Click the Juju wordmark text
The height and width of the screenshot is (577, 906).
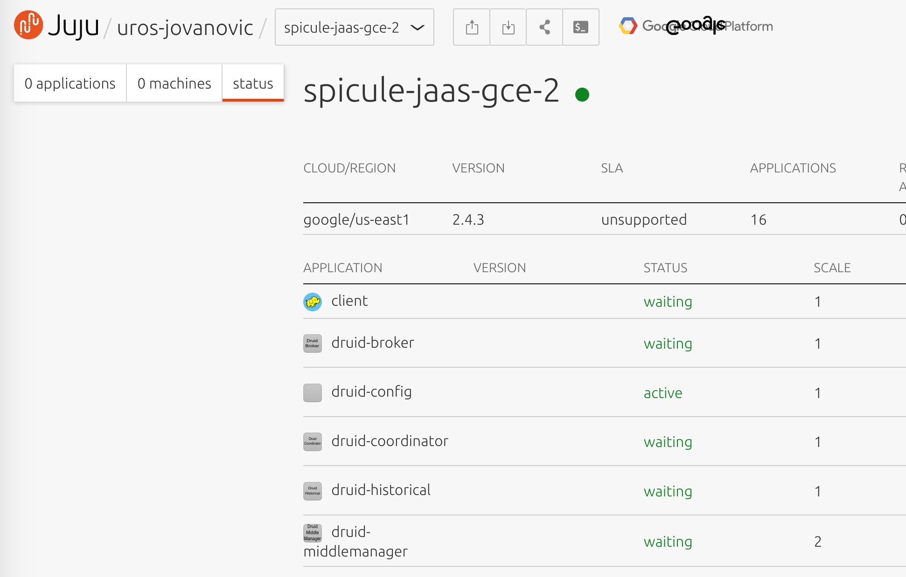pyautogui.click(x=73, y=26)
